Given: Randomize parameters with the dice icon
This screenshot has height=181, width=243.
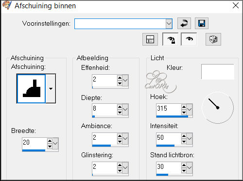Looking at the screenshot, I should (213, 39).
